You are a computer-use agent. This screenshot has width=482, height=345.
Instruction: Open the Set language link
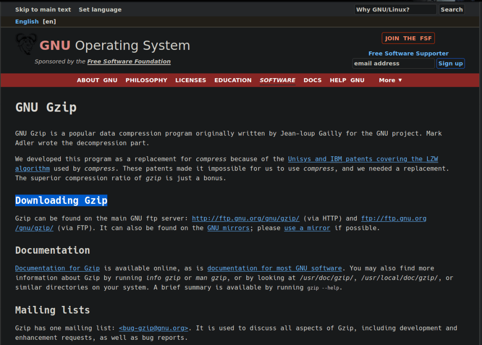(x=100, y=9)
